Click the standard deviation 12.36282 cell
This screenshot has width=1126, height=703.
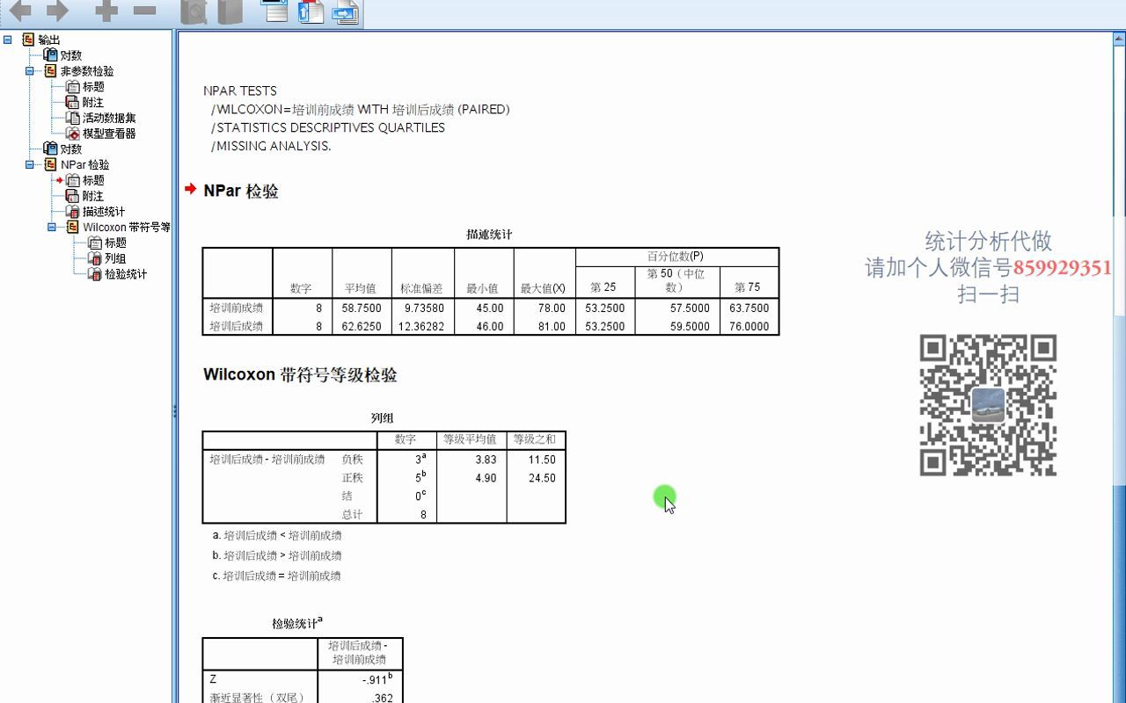[421, 326]
